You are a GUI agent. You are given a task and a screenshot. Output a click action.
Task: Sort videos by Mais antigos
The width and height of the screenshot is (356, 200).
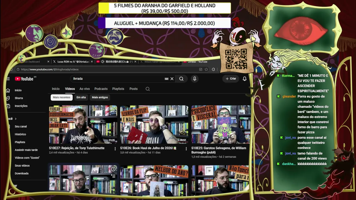tap(100, 97)
